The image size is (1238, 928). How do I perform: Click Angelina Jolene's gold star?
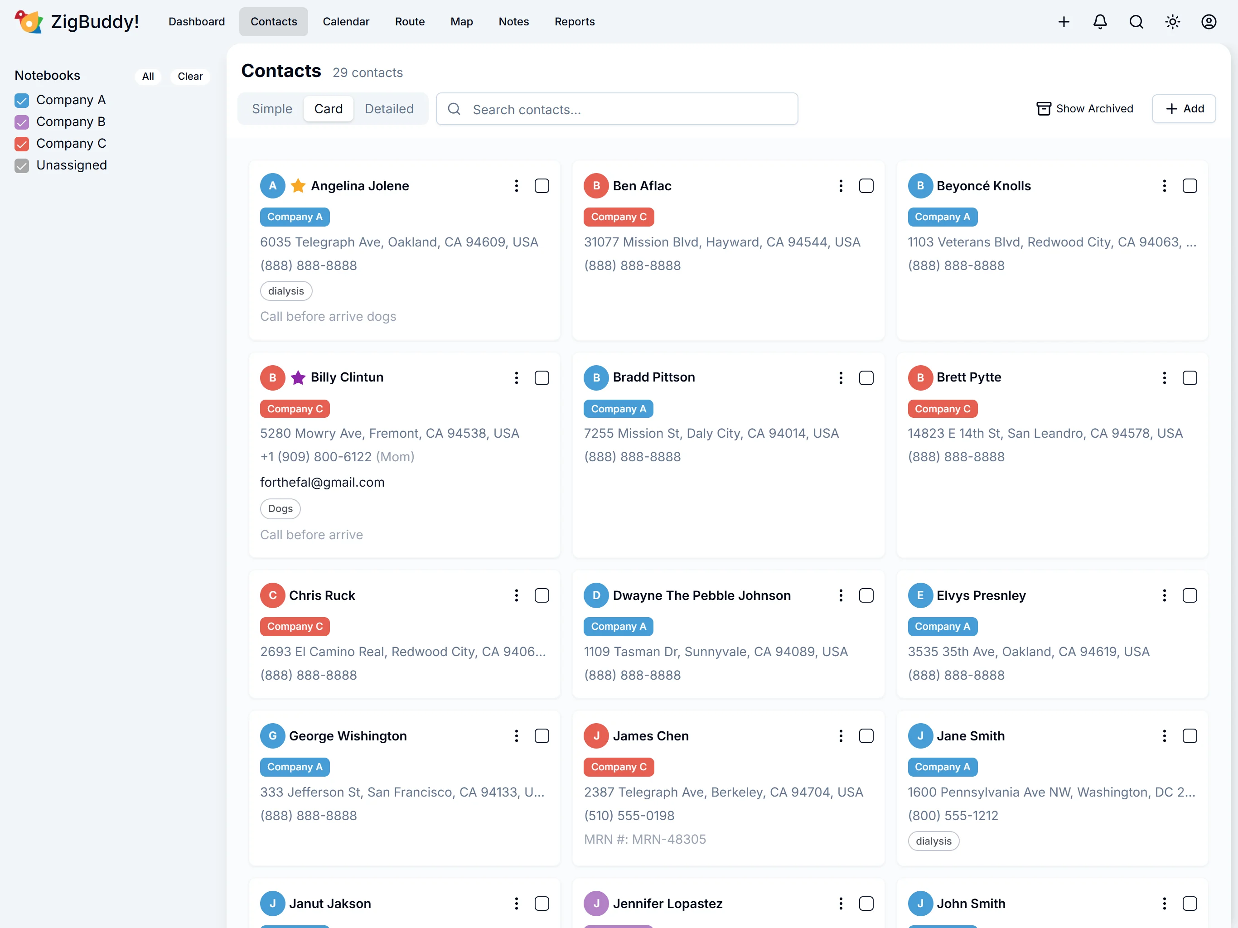point(298,186)
